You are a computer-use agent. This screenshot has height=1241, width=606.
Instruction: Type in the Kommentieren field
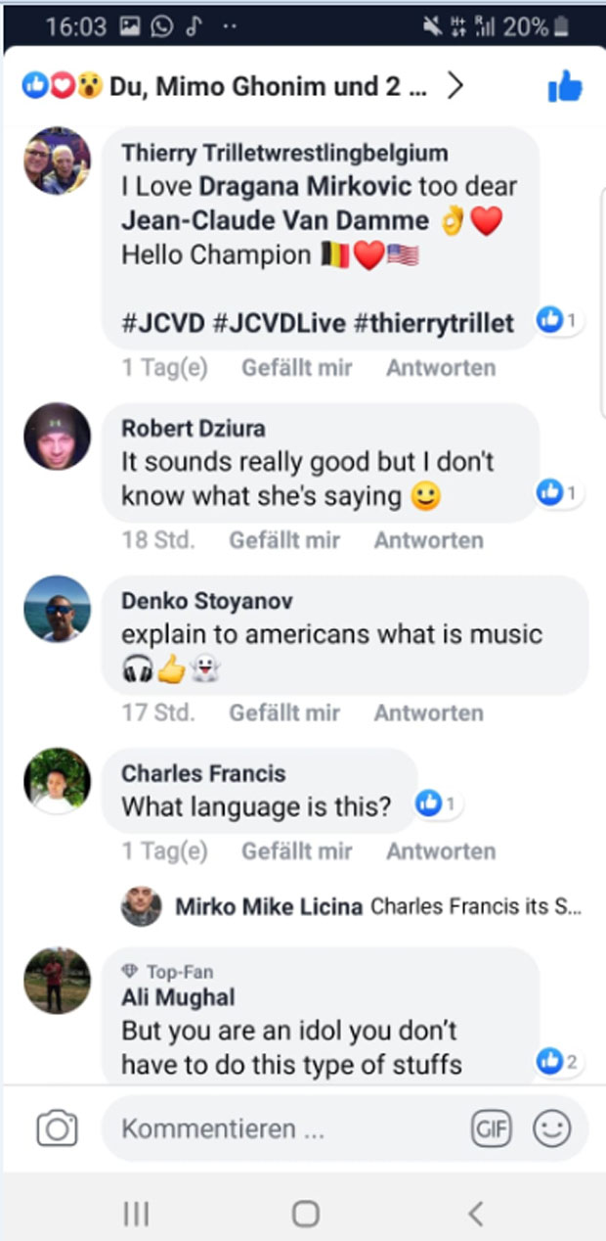(x=283, y=1129)
